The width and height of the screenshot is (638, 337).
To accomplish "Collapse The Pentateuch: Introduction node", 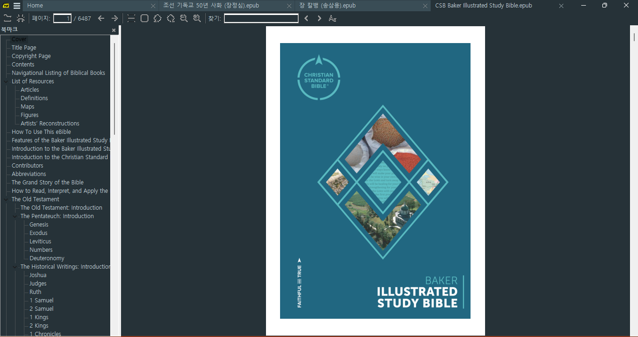I will 15,216.
